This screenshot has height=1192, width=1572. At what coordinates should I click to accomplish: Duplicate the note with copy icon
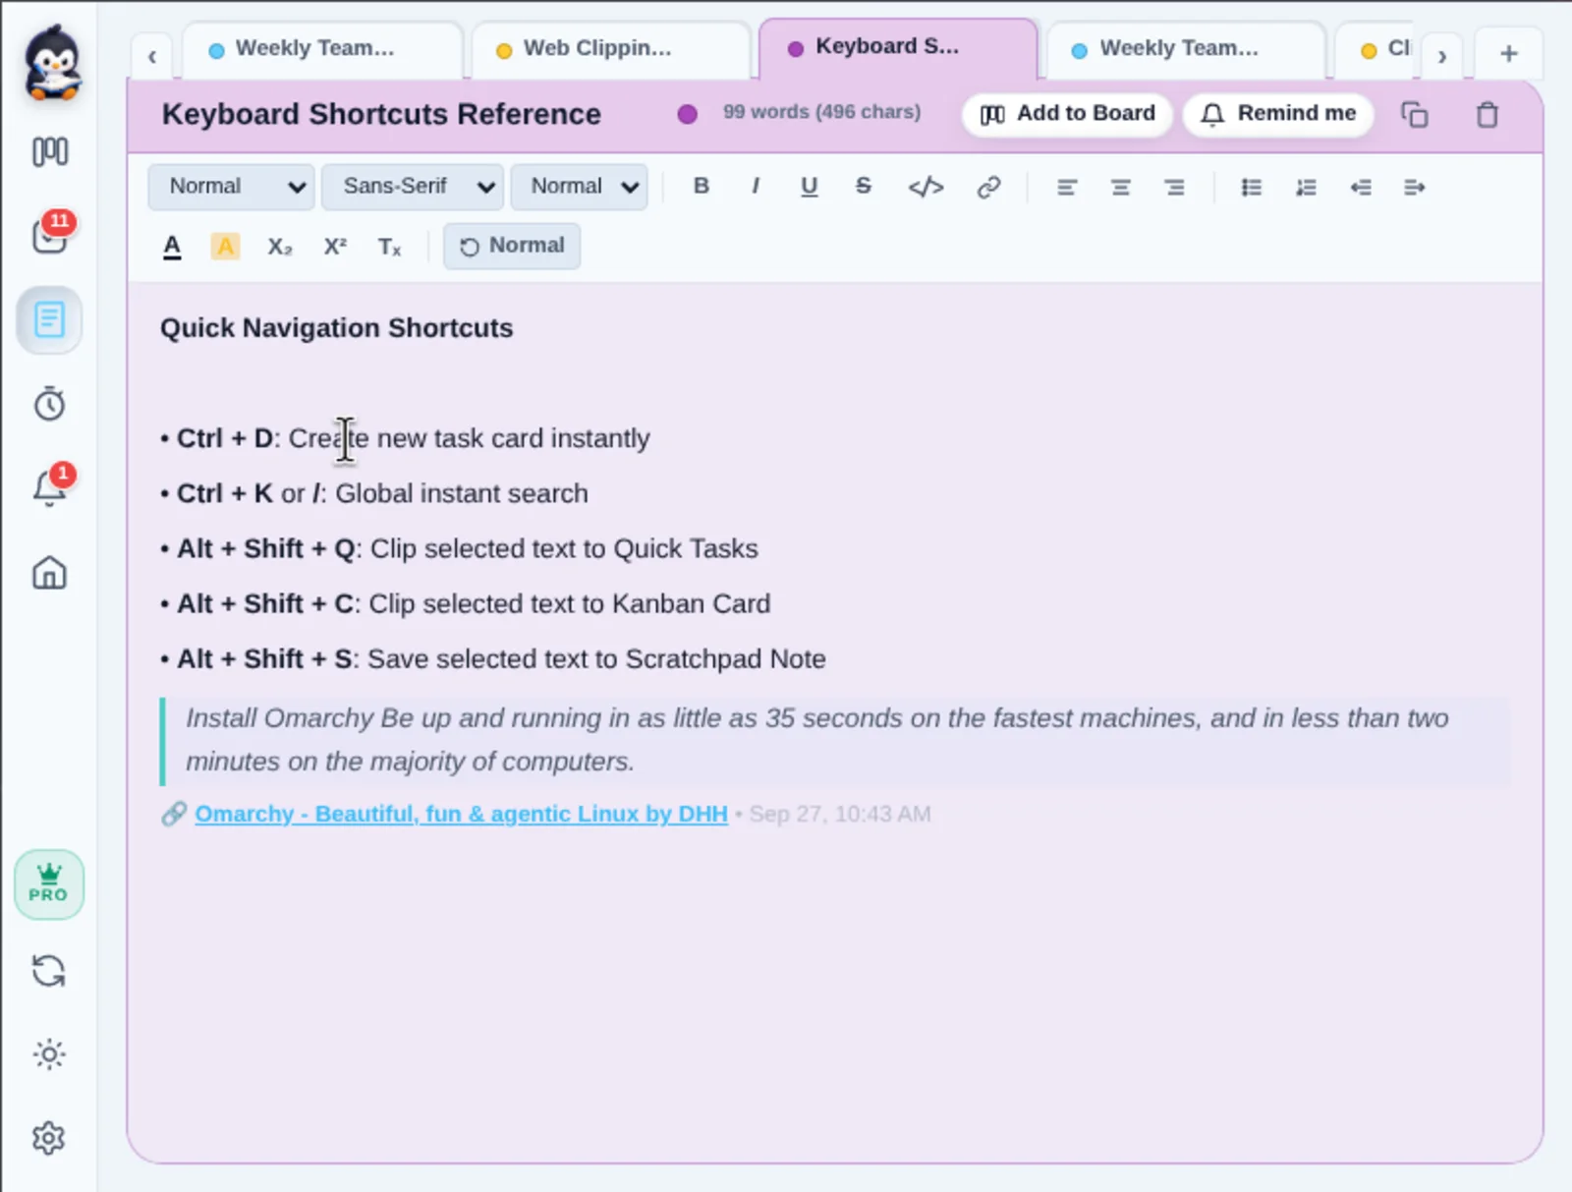pyautogui.click(x=1414, y=115)
